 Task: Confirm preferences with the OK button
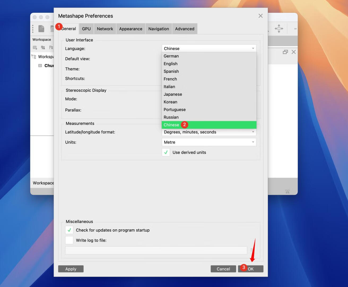click(x=251, y=269)
